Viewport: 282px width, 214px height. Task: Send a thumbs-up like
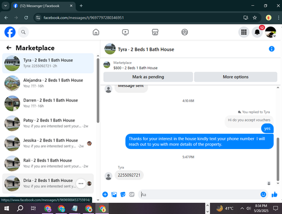[x=275, y=194]
